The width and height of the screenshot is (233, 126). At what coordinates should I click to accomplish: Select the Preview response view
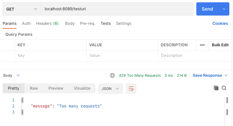pos(56,88)
